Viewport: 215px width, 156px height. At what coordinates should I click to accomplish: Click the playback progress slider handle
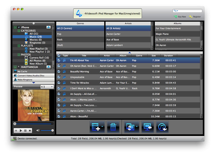tap(15, 124)
